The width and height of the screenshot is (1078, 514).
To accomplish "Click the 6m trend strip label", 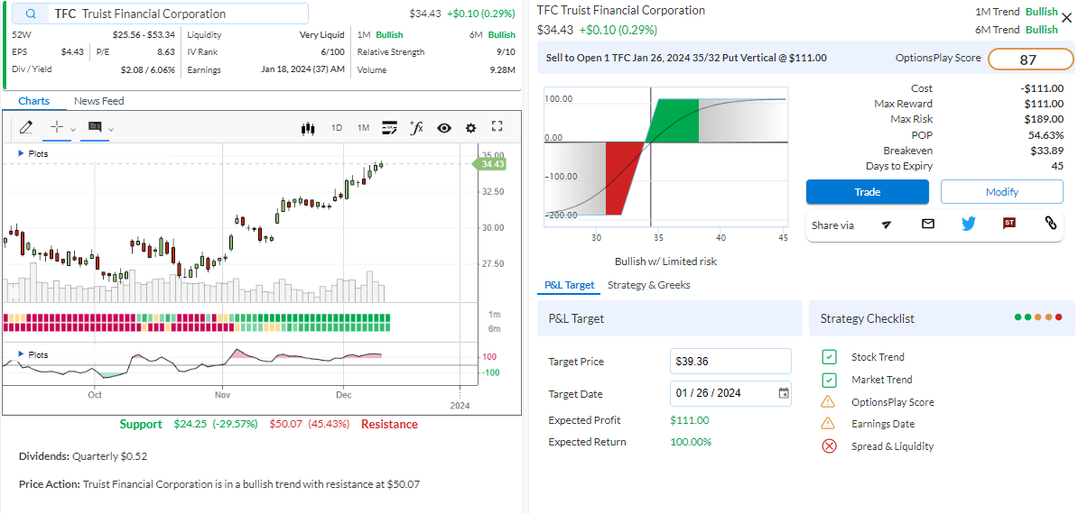I will [x=494, y=329].
